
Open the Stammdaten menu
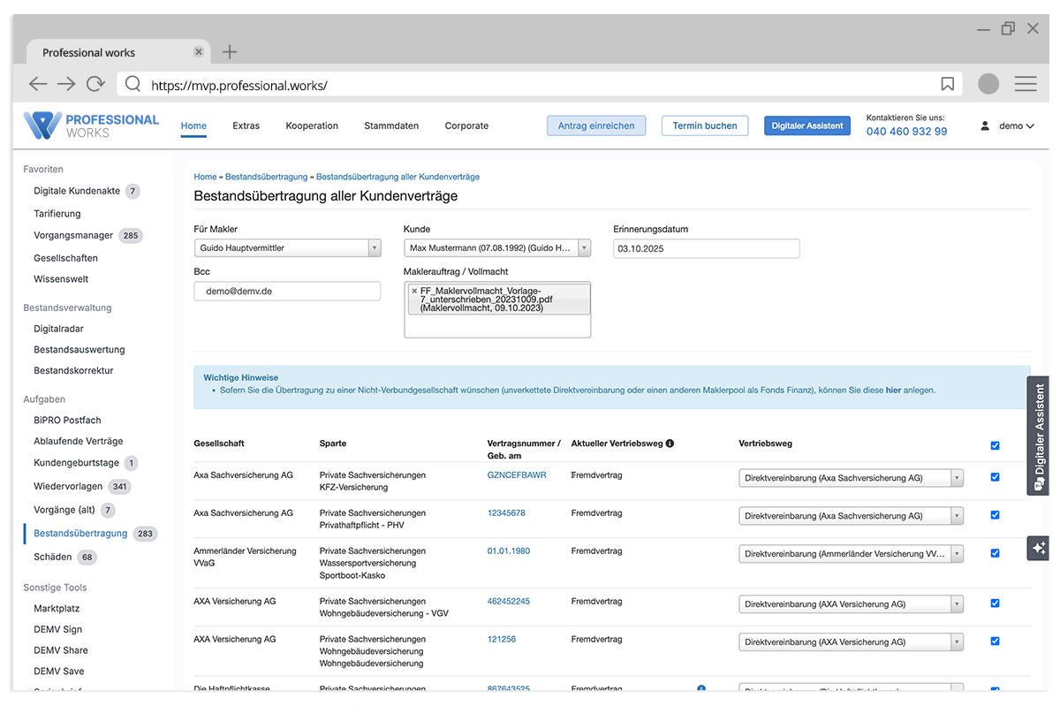pyautogui.click(x=391, y=125)
